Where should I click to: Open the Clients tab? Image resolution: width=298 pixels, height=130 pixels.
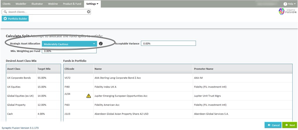6,4
